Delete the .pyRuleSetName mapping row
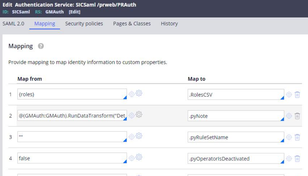Image resolution: width=308 pixels, height=176 pixels. (x=297, y=137)
